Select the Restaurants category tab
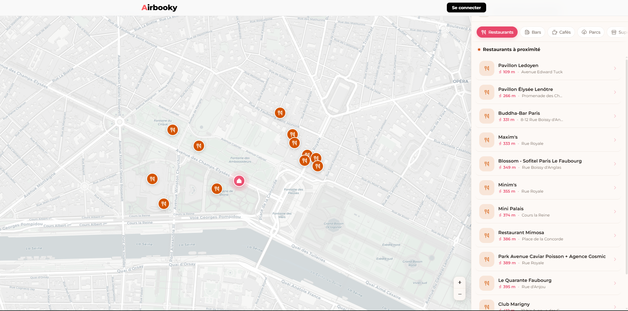628x311 pixels. (x=497, y=32)
